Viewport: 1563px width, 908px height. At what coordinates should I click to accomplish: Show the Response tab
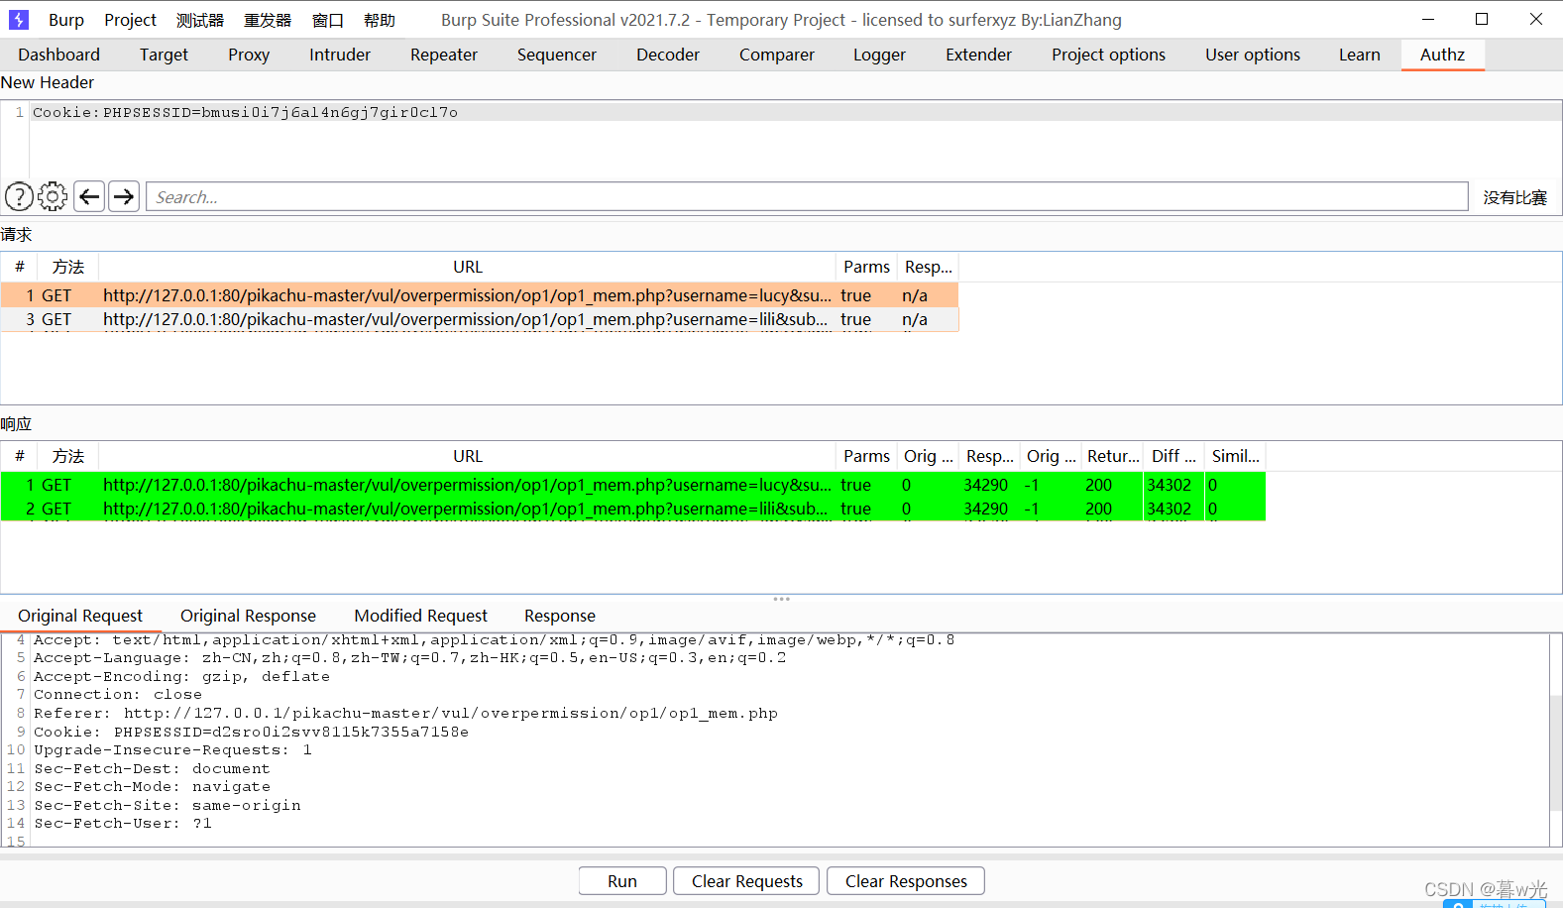coord(560,616)
